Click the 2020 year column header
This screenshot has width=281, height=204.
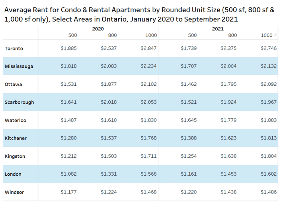click(98, 29)
